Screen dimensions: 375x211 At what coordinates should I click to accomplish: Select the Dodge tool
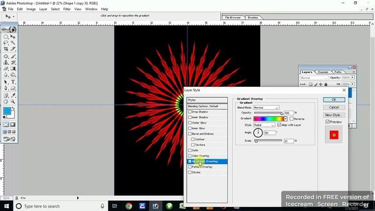(x=13, y=74)
